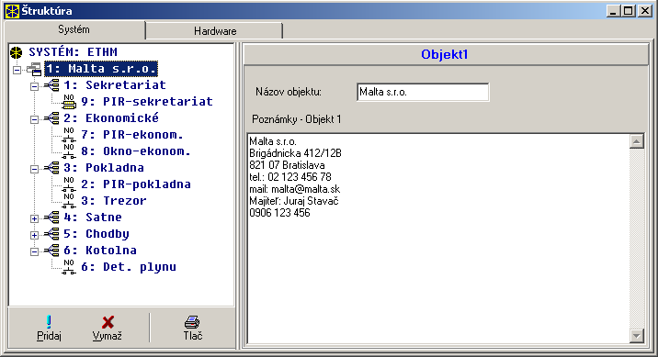Click the Vymaž delete button

tap(108, 329)
